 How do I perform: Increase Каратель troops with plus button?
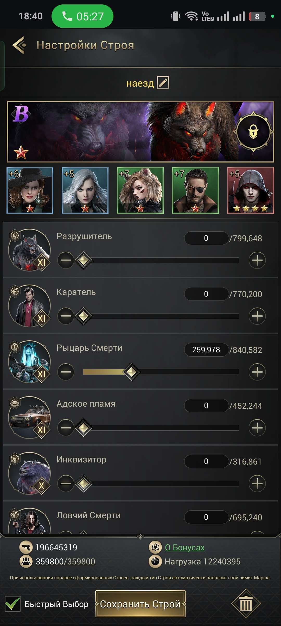click(x=257, y=316)
